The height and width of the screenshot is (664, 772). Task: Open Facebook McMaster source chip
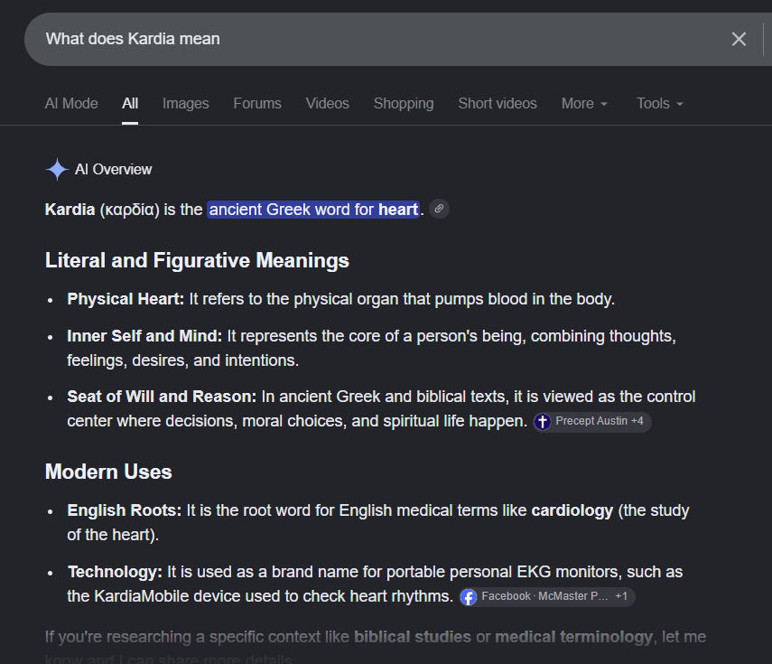tap(547, 596)
